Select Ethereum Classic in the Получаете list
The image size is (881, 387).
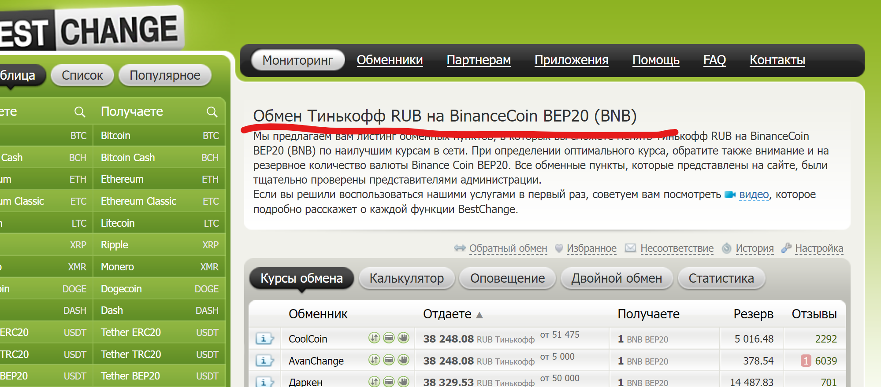tap(159, 201)
